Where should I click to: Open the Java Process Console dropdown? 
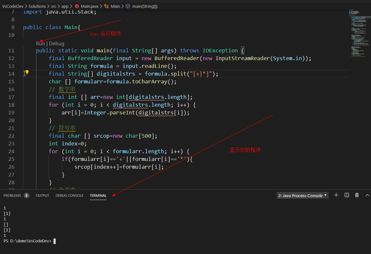pyautogui.click(x=302, y=195)
